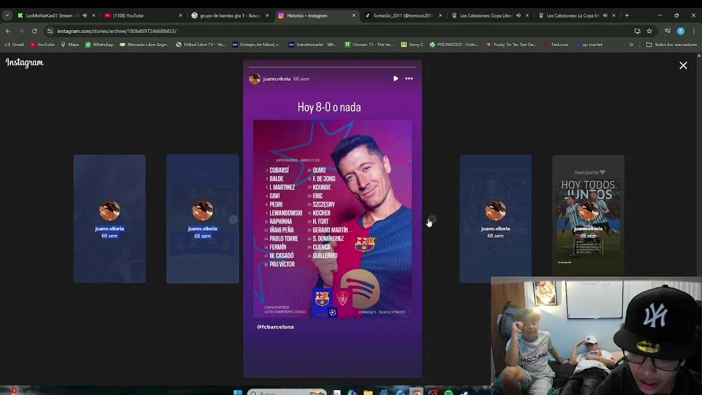Mute the La Copa tab audio

[x=605, y=15]
